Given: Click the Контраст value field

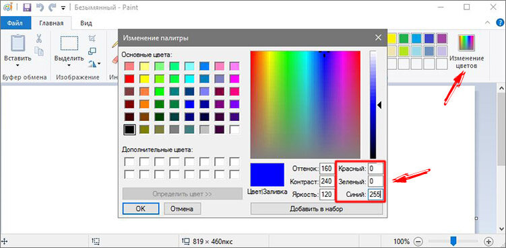Looking at the screenshot, I should (x=327, y=181).
